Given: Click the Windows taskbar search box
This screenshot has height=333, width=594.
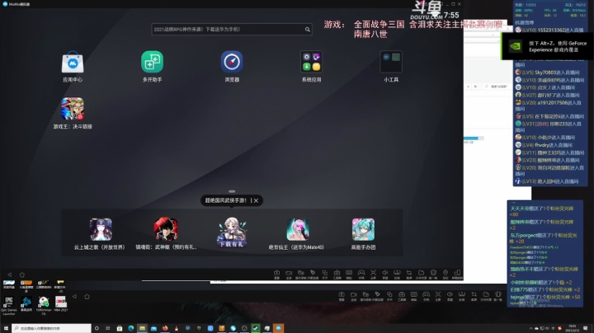Looking at the screenshot, I should point(51,328).
